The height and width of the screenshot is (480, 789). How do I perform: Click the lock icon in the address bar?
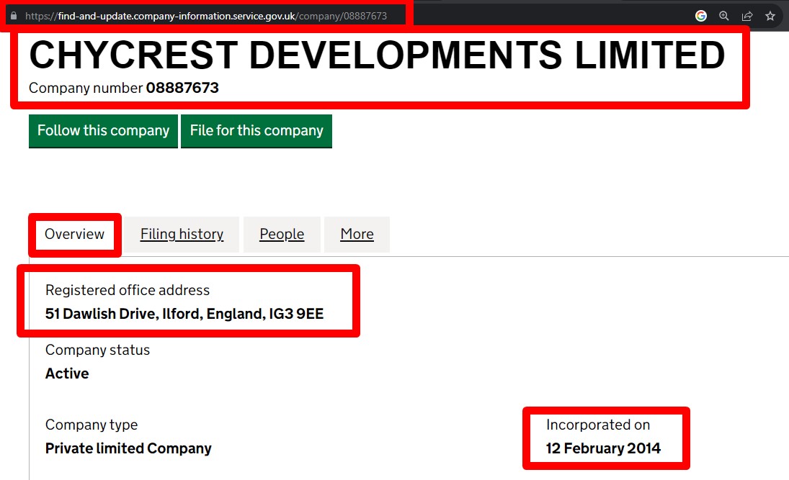[x=14, y=16]
